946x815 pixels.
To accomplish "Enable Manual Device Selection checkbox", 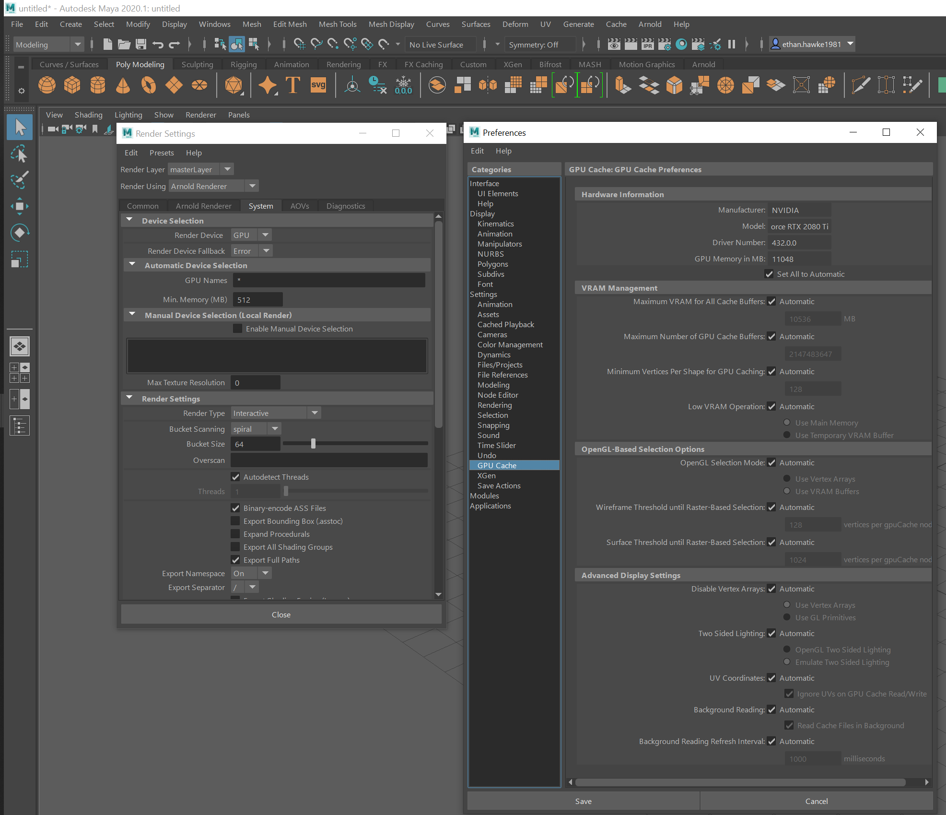I will (x=237, y=329).
